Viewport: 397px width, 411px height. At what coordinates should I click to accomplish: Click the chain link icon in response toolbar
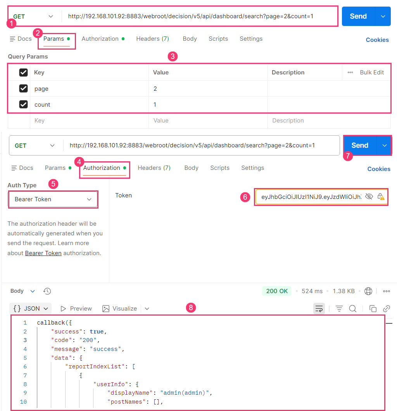(x=387, y=309)
